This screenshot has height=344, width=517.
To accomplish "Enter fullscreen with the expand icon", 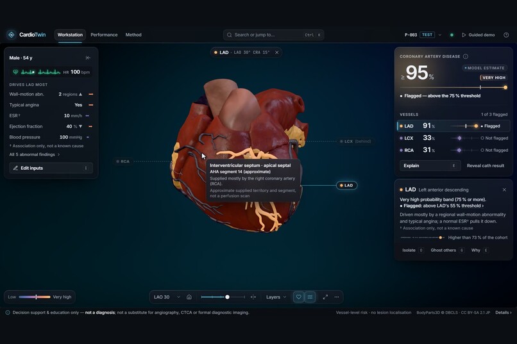I will click(x=325, y=297).
